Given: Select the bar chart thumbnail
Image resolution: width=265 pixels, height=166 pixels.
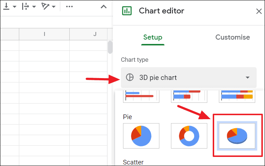Looking at the screenshot, I should tap(141, 96).
